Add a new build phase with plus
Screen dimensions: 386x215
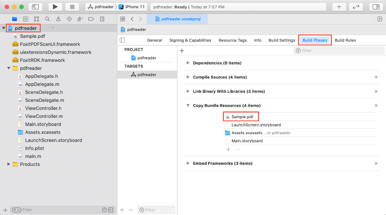tap(182, 51)
